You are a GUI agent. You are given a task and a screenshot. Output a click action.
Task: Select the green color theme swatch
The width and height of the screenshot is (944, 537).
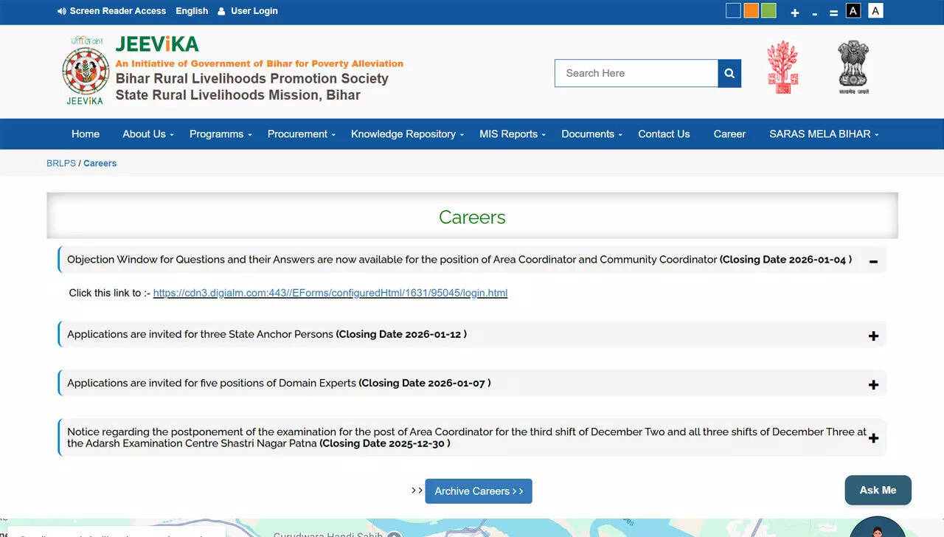[x=768, y=11]
